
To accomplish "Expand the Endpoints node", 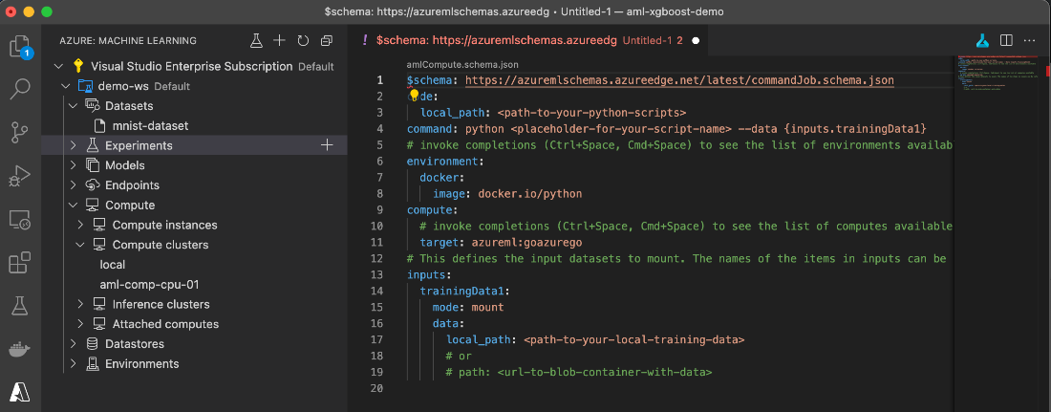I will (x=73, y=185).
